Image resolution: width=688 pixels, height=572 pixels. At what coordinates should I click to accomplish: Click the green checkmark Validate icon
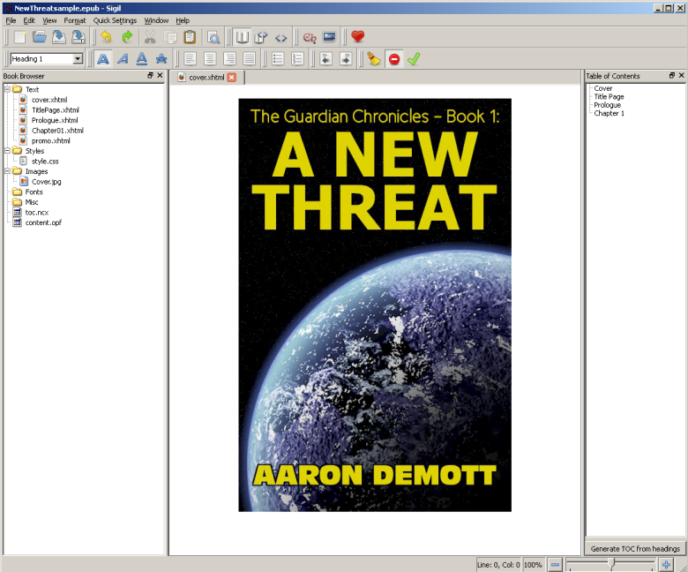coord(413,59)
